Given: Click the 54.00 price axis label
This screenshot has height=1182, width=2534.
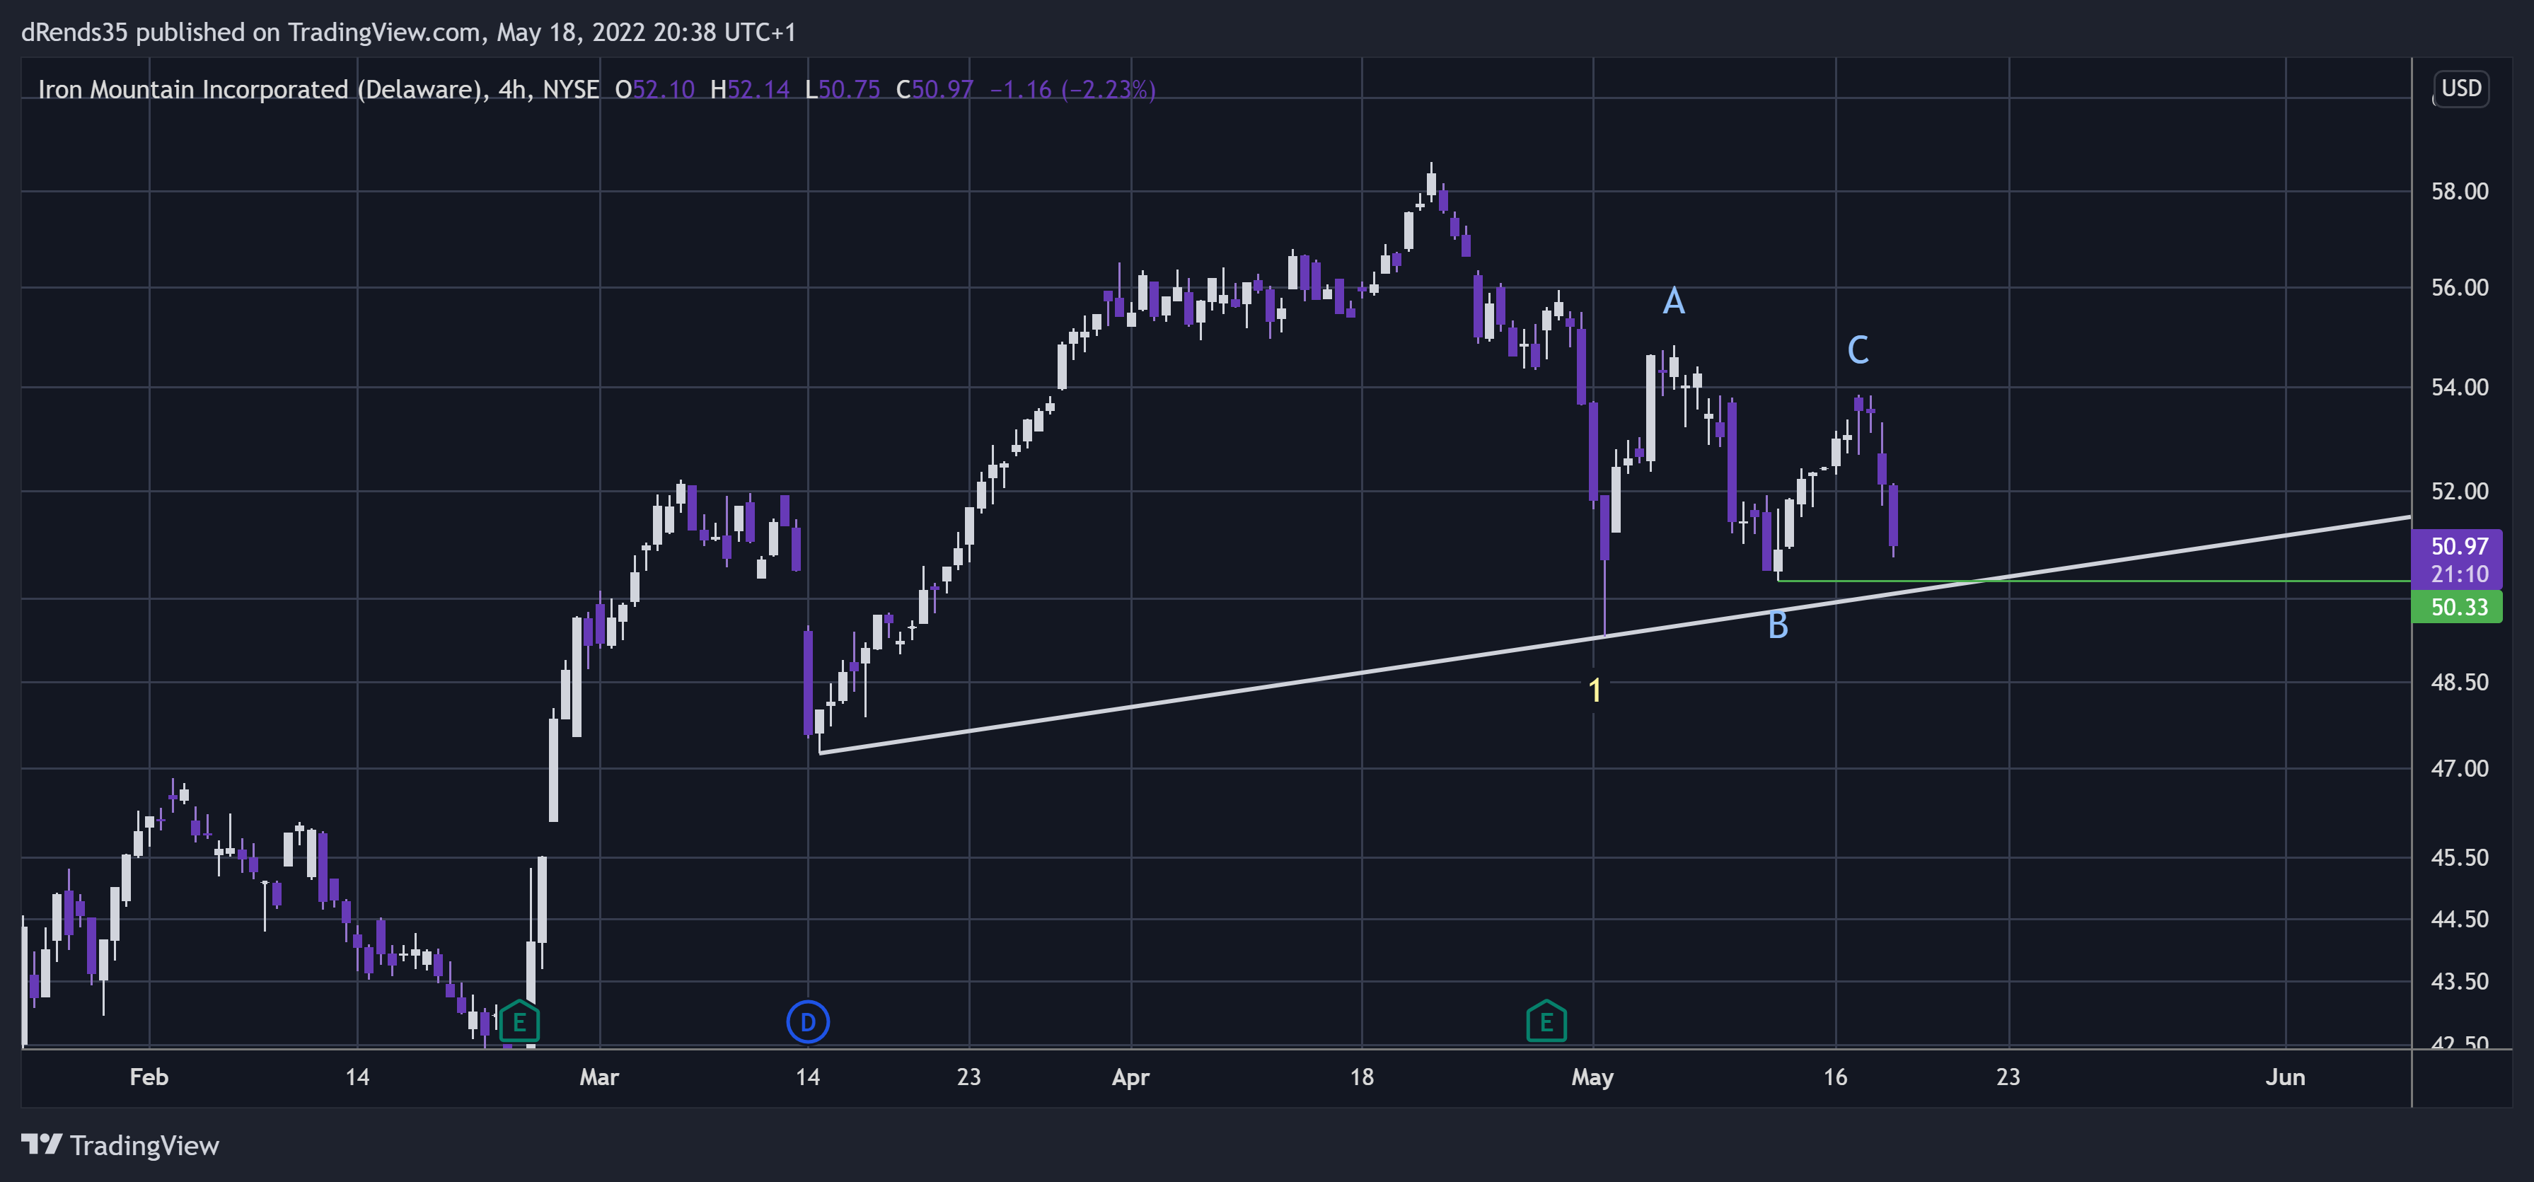Looking at the screenshot, I should (x=2459, y=386).
